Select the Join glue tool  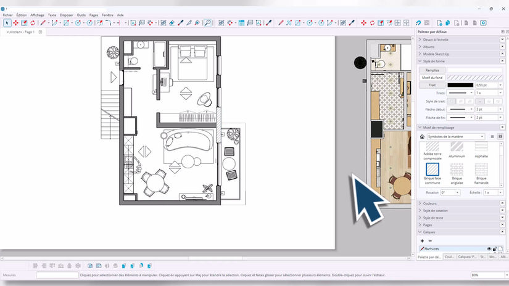click(197, 23)
